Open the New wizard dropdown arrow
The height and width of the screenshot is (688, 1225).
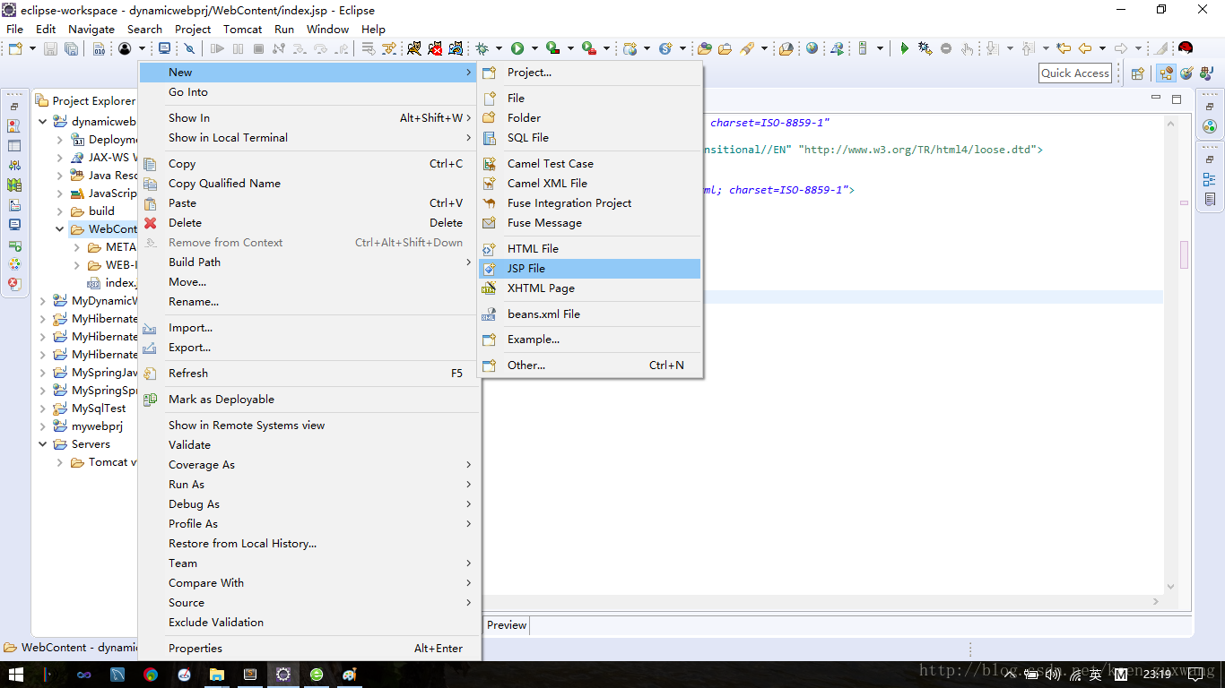(x=32, y=48)
